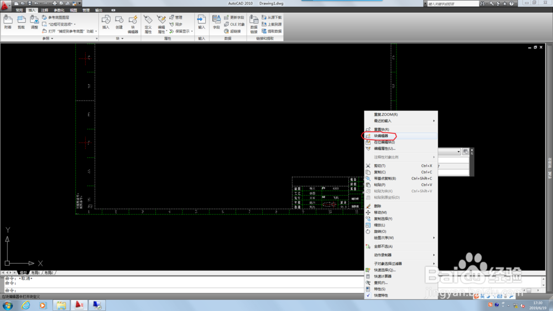This screenshot has height=311, width=553.
Task: Click the 上载到源 upload to source icon
Action: (264, 24)
